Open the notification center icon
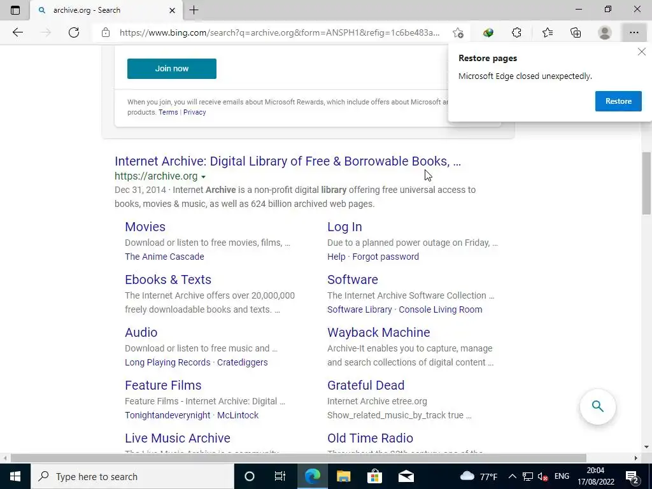 [632, 476]
